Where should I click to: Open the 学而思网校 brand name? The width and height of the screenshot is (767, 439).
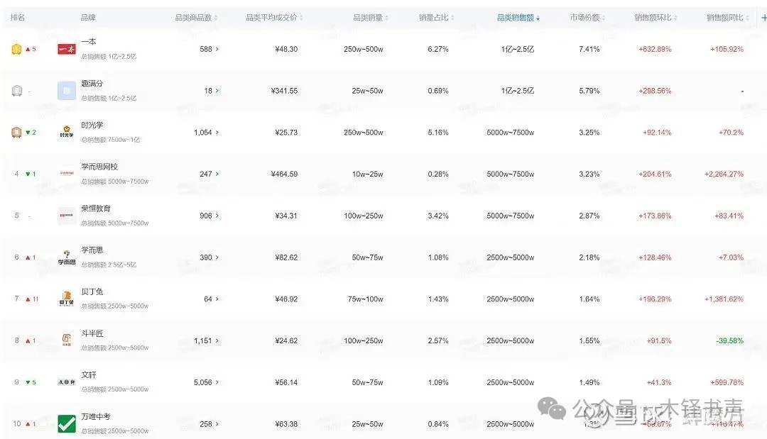click(x=99, y=167)
